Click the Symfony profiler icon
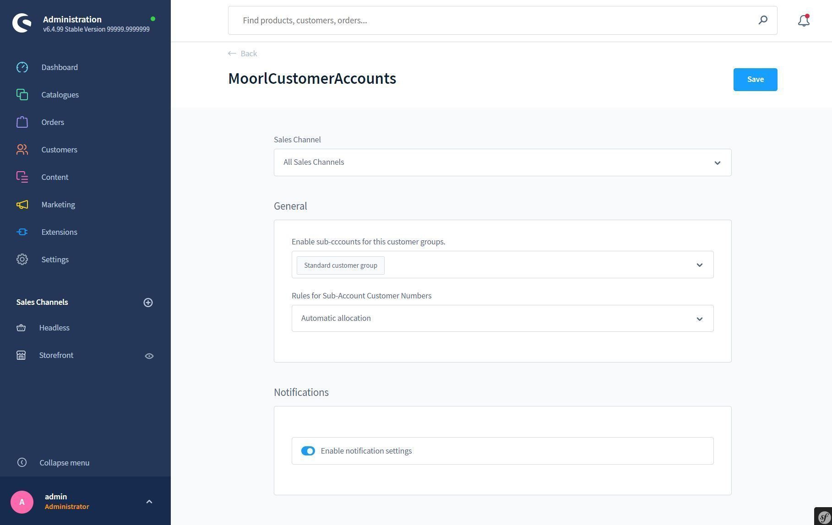This screenshot has width=832, height=525. tap(823, 516)
